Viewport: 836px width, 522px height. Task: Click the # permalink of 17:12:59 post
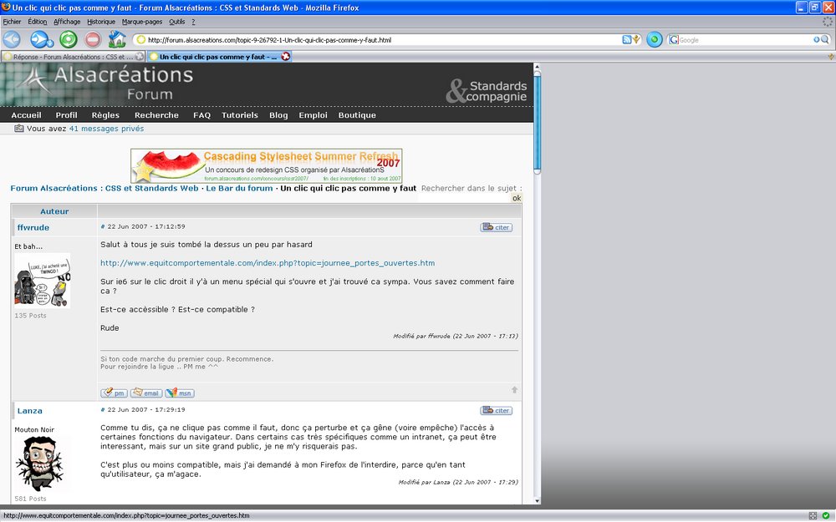click(x=102, y=226)
